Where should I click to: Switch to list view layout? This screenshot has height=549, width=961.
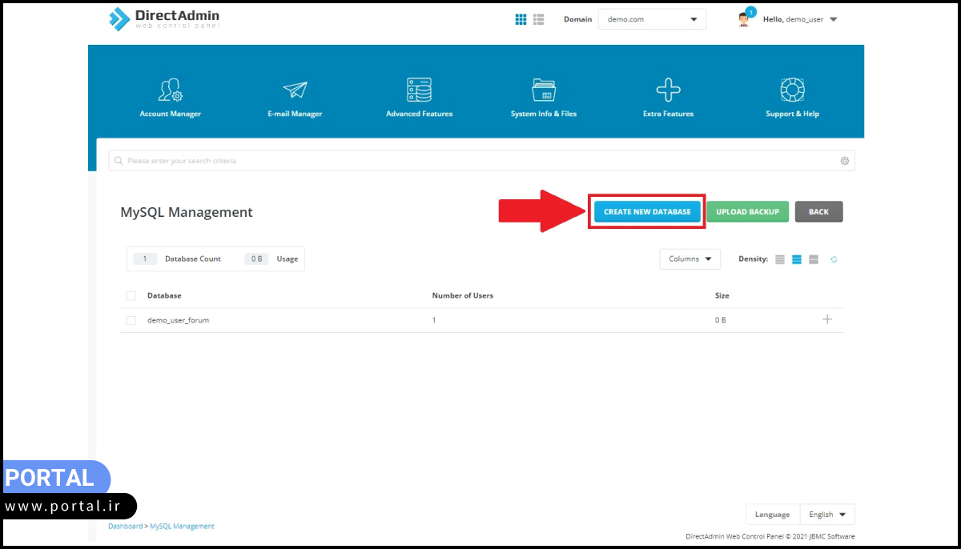point(537,18)
